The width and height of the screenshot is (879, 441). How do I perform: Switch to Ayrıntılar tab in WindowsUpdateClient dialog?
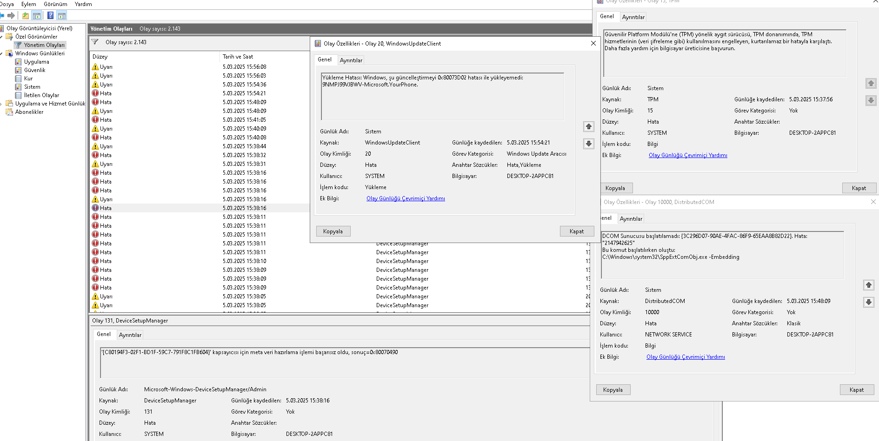pos(351,60)
